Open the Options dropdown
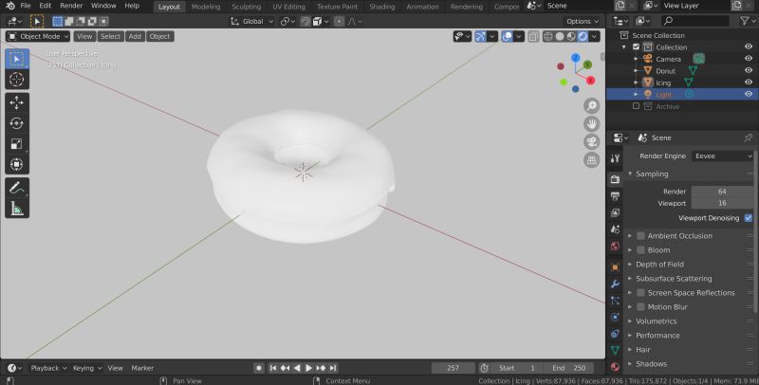The image size is (759, 385). [583, 21]
